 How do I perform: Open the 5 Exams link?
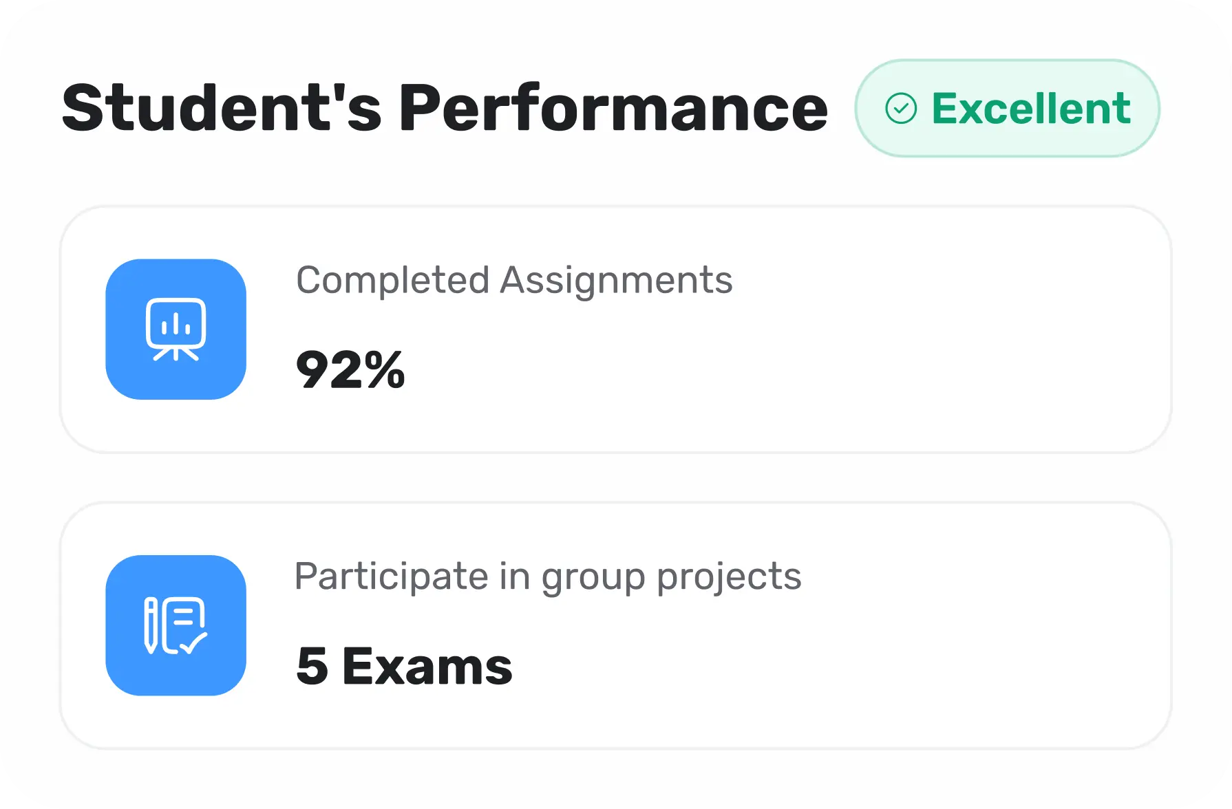click(x=403, y=665)
